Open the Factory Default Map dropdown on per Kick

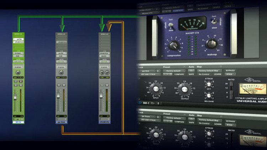coord(209,71)
